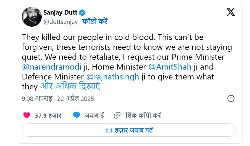Open the @duttsanjay handle link
Viewport: 250px width, 146px height.
pos(60,22)
